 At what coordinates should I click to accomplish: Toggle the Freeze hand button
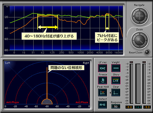(x=103, y=80)
